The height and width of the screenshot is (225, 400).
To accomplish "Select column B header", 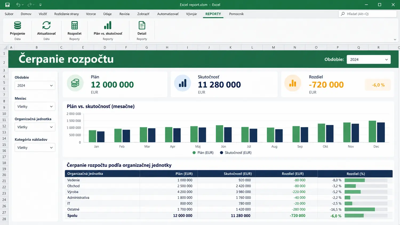I will click(x=37, y=47).
